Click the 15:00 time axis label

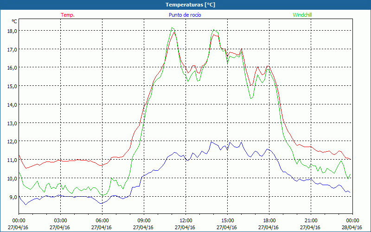[x=227, y=221]
